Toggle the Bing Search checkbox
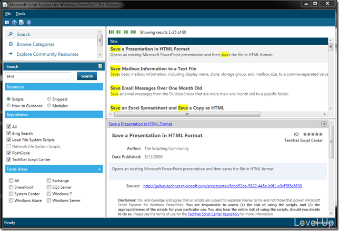 coord(8,133)
